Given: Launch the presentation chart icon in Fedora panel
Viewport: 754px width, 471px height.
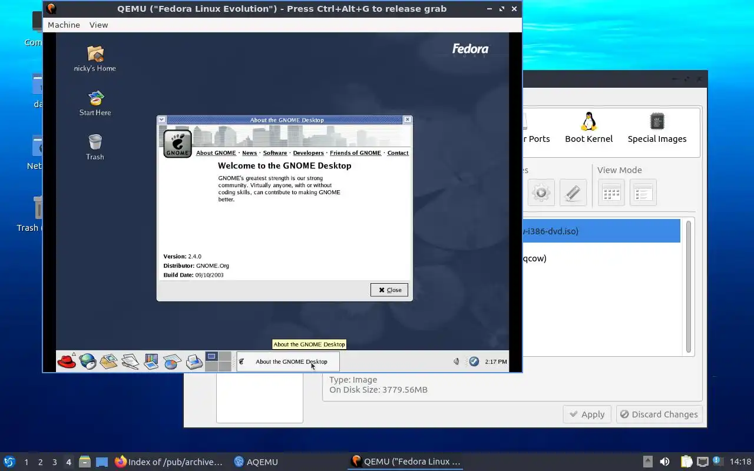Looking at the screenshot, I should click(x=151, y=361).
